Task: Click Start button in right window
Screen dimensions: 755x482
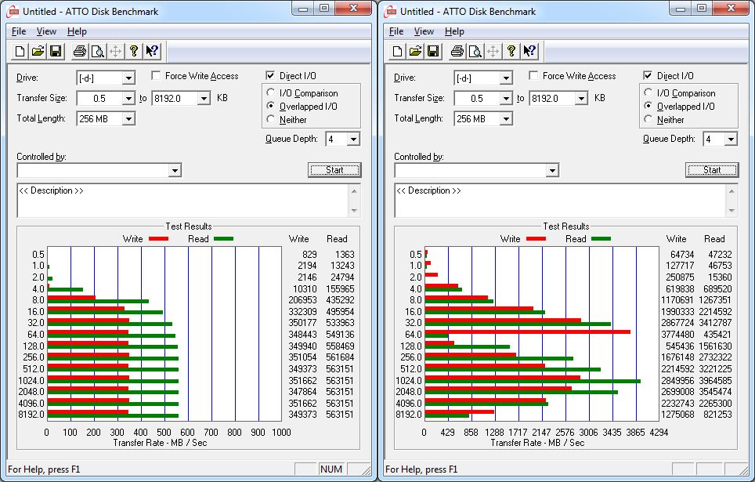Action: pos(712,170)
